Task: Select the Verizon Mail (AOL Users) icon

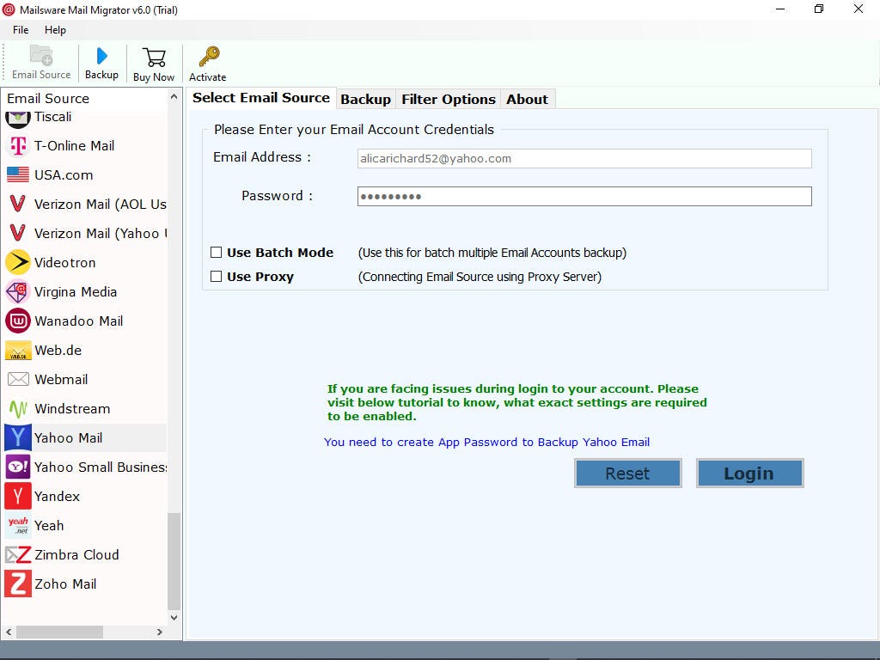Action: (x=18, y=204)
